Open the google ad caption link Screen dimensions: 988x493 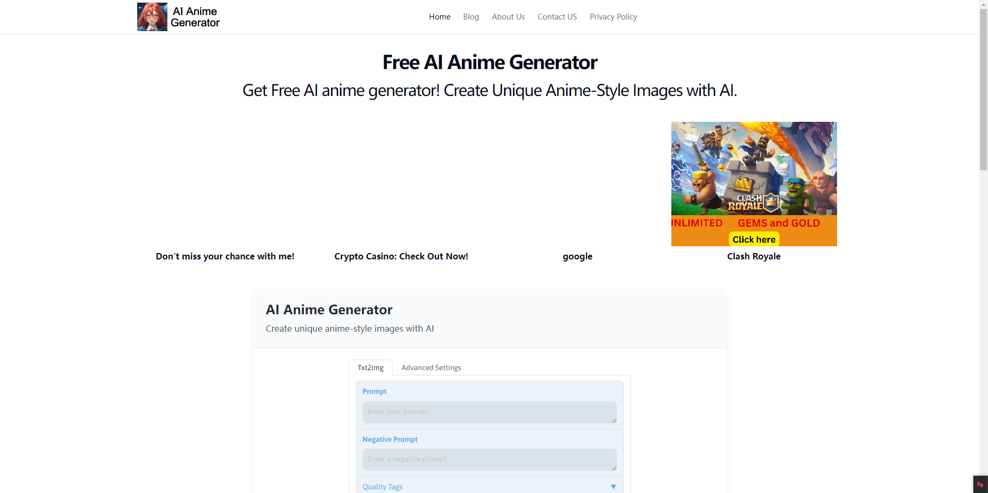click(x=577, y=256)
